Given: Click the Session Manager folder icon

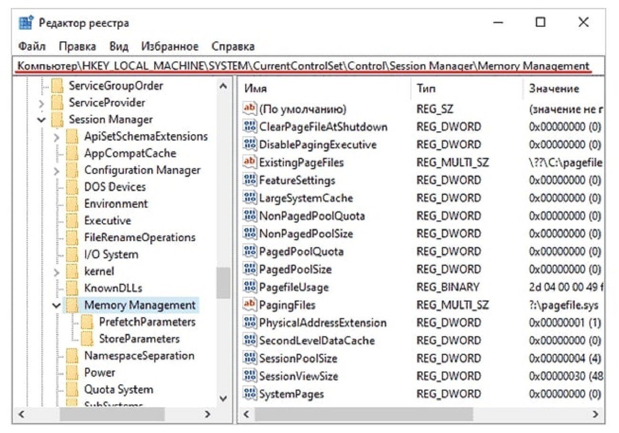Looking at the screenshot, I should click(x=57, y=120).
